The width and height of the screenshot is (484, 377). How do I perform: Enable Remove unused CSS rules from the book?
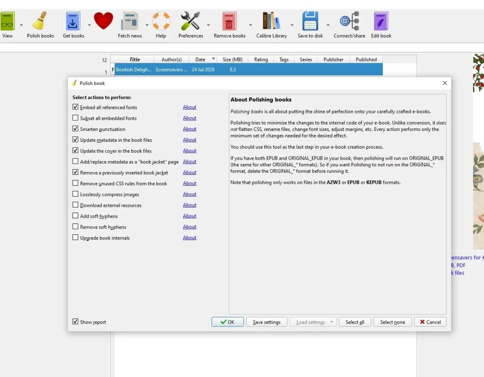click(75, 183)
